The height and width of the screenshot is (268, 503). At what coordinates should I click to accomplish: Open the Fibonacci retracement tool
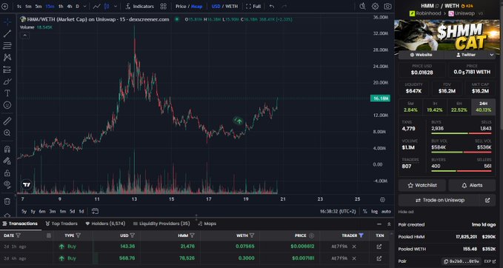click(x=7, y=45)
